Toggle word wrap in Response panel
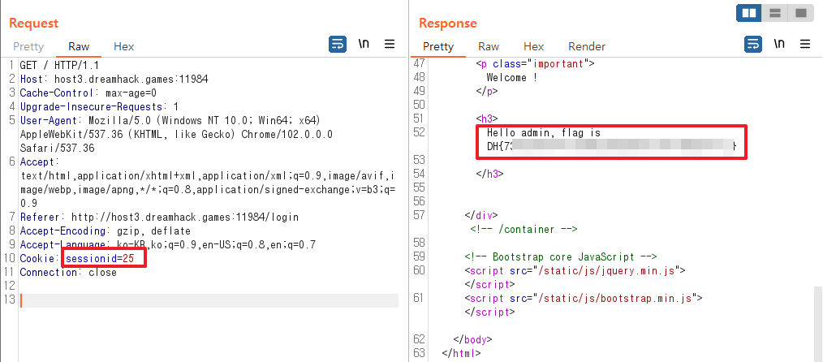Screen dimensions: 823x362 tap(753, 45)
